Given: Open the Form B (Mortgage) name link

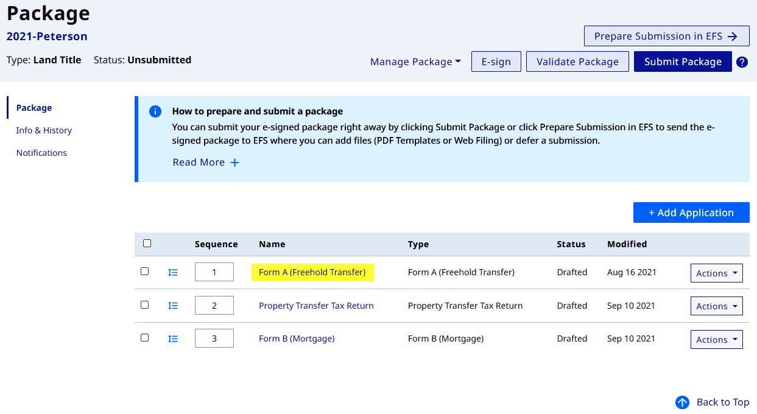Looking at the screenshot, I should (x=297, y=339).
